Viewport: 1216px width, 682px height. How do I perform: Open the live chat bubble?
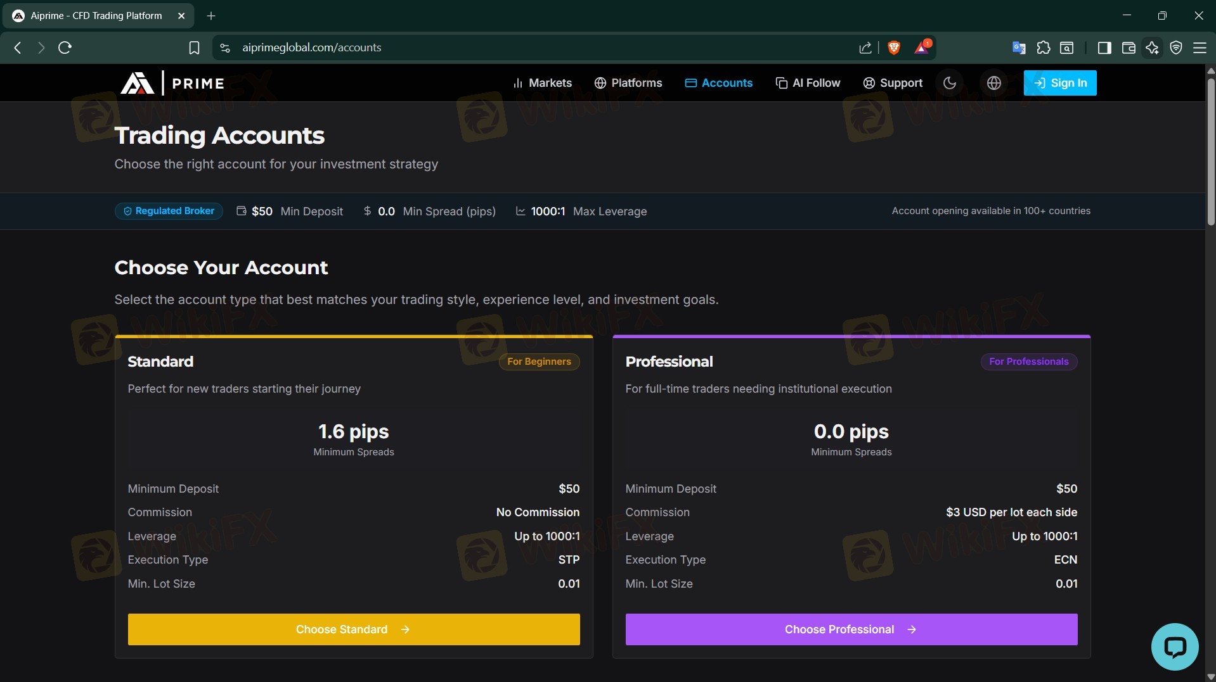[x=1174, y=647]
